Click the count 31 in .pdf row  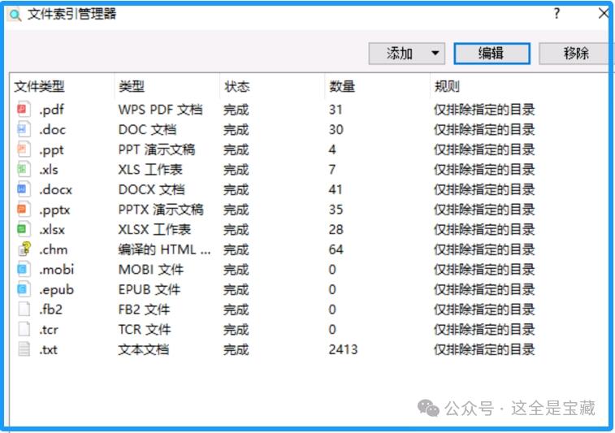click(336, 110)
